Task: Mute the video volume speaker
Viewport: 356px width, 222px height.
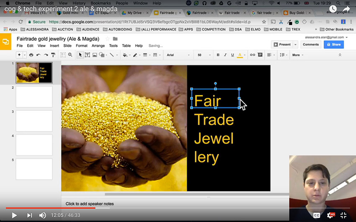Action: 42,215
